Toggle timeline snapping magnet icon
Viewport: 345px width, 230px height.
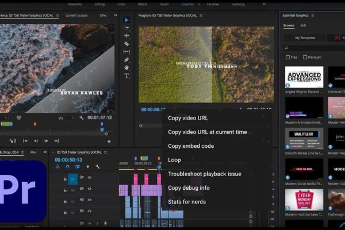(67, 167)
